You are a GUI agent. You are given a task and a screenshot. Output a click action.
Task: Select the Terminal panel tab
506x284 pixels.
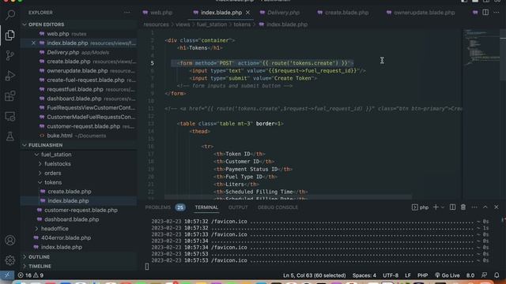pos(206,207)
